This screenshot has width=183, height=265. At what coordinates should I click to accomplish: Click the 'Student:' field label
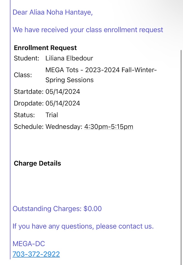(x=27, y=58)
